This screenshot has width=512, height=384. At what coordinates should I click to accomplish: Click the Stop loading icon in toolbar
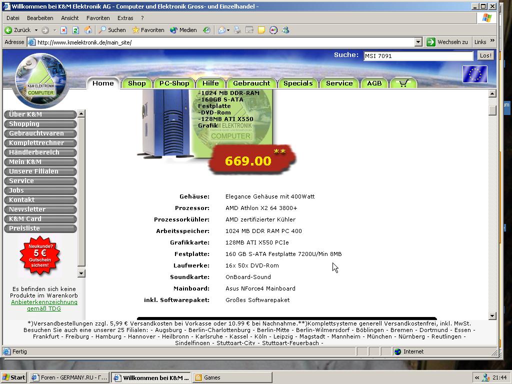coord(64,30)
